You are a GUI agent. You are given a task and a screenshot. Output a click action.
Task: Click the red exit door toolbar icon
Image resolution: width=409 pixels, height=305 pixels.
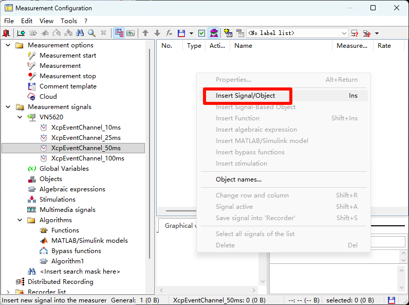(6, 33)
